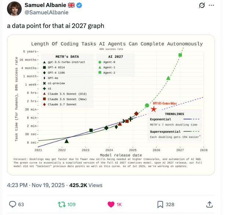Open the Grok slashed-circle icon
Image resolution: width=230 pixels, height=215 pixels.
[202, 6]
